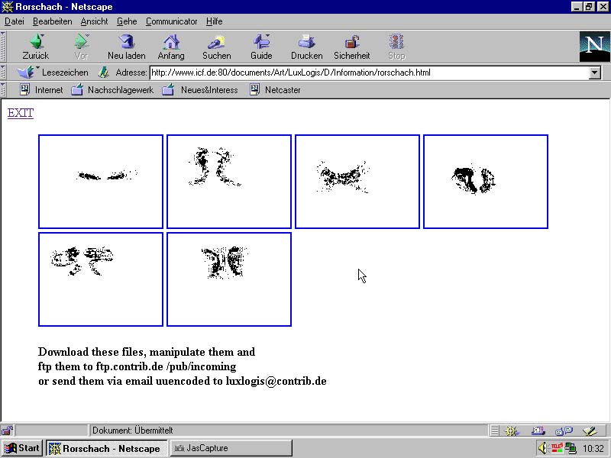611x458 pixels.
Task: Click the page proxy icon beside Adresse
Action: 103,73
